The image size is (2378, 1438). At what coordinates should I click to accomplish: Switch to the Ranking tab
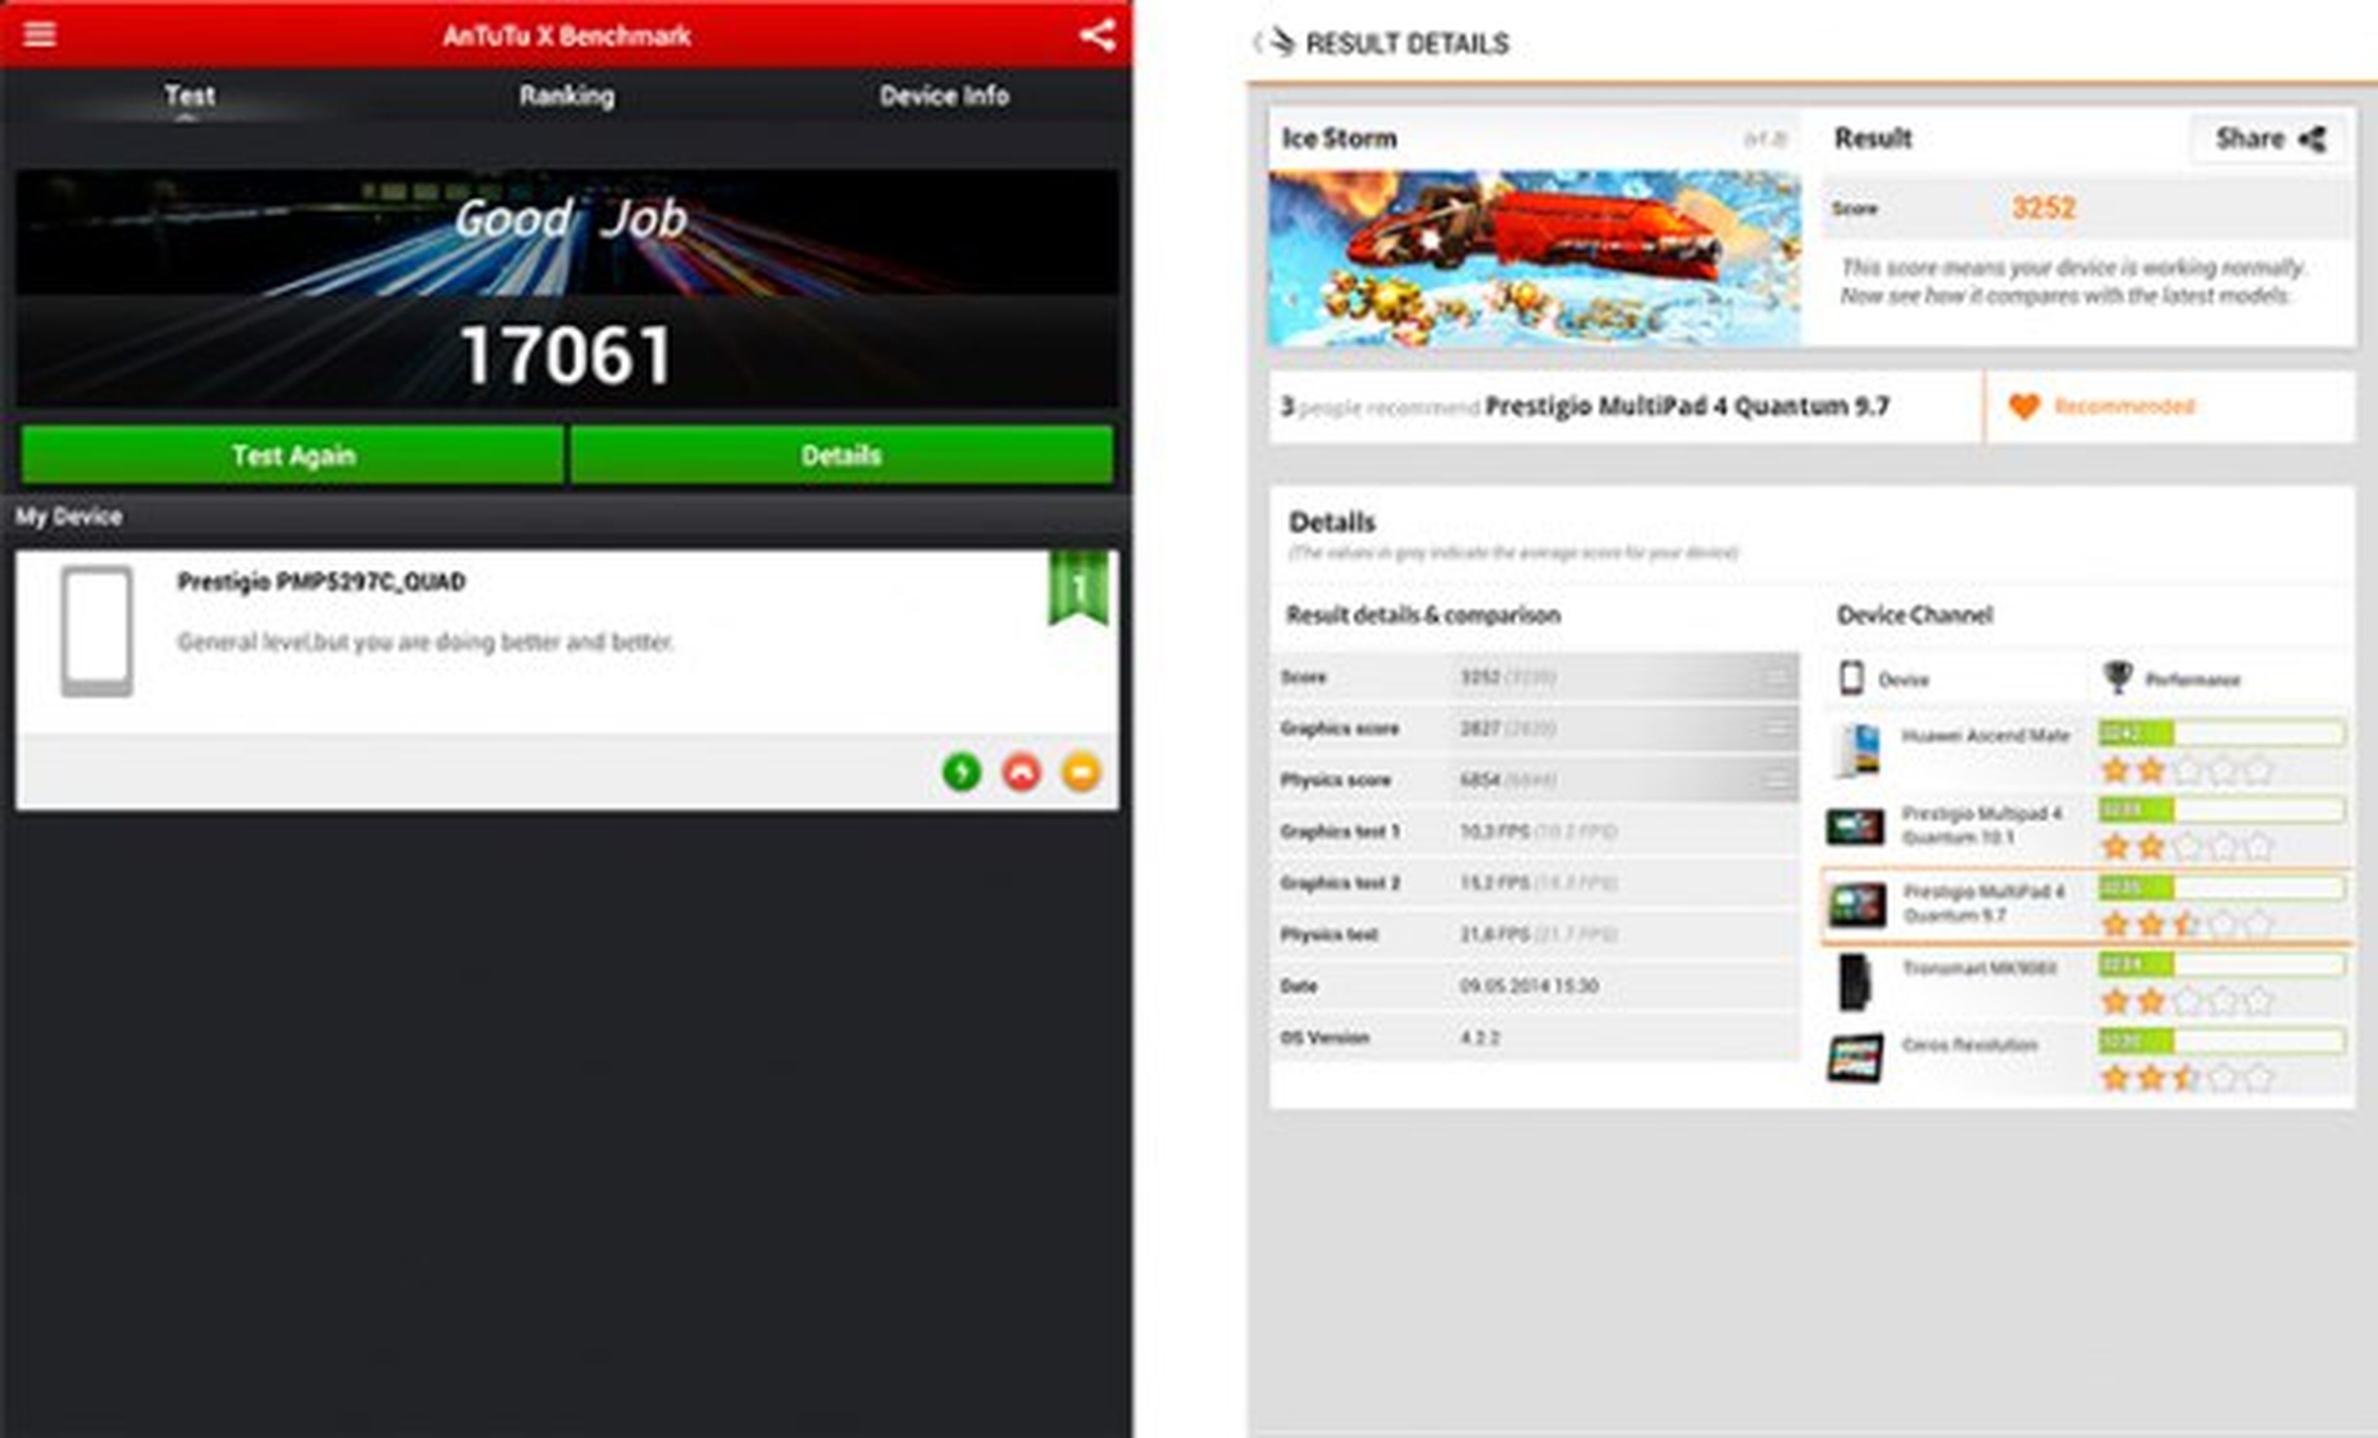[x=567, y=95]
